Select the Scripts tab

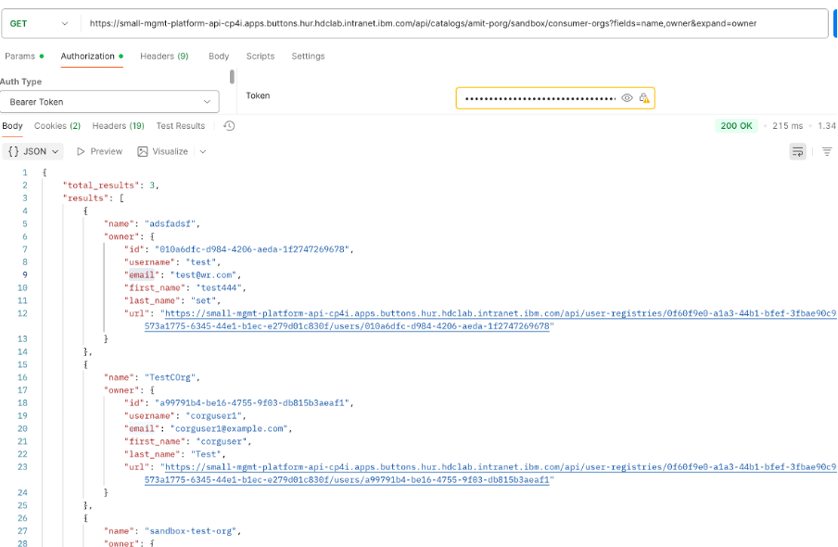(260, 57)
